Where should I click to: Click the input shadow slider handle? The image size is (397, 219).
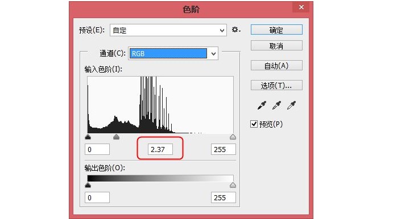(88, 137)
